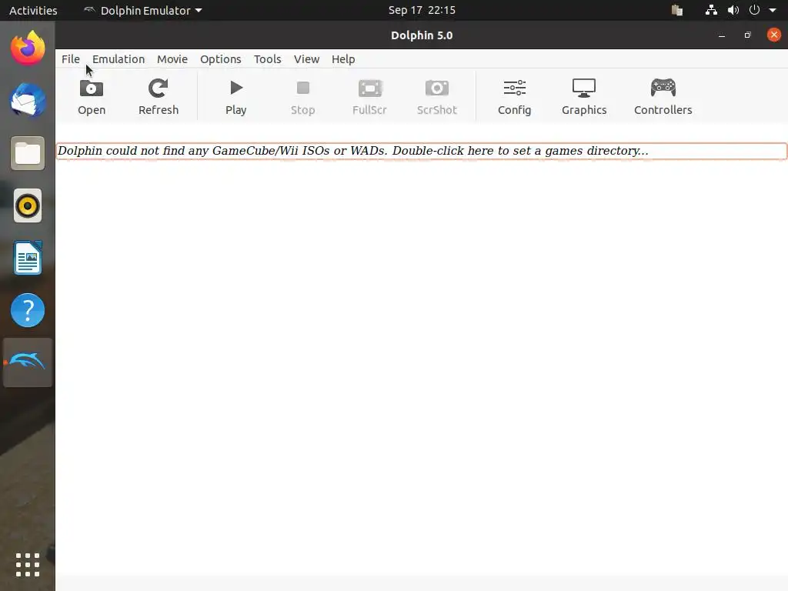This screenshot has width=788, height=591.
Task: Close the Dolphin 5.0 window
Action: 774,35
